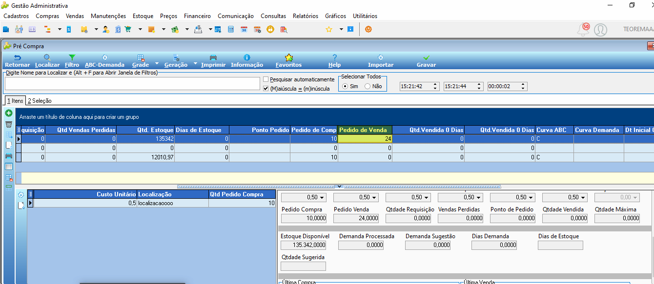Click the calculator toolbar icon

(x=231, y=29)
